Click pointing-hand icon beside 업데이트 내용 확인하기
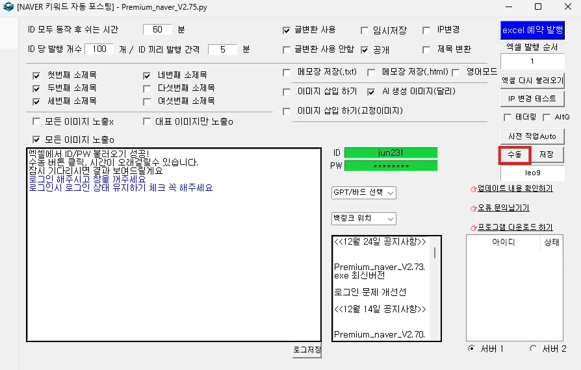This screenshot has height=370, width=581. click(473, 190)
